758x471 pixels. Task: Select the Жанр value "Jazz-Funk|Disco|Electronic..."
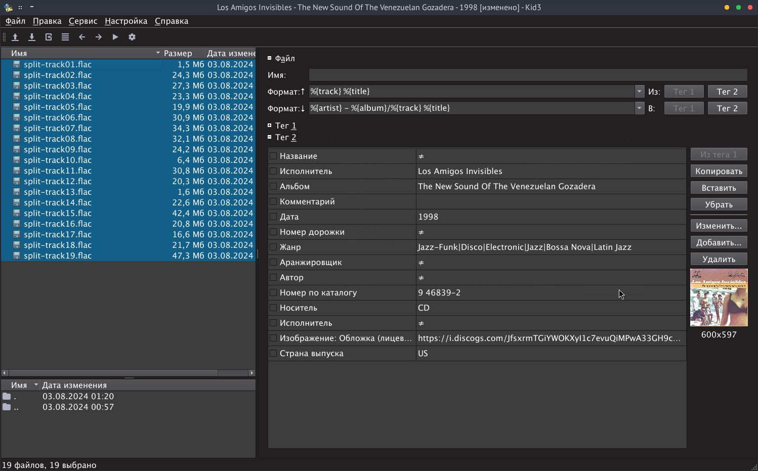pyautogui.click(x=524, y=247)
